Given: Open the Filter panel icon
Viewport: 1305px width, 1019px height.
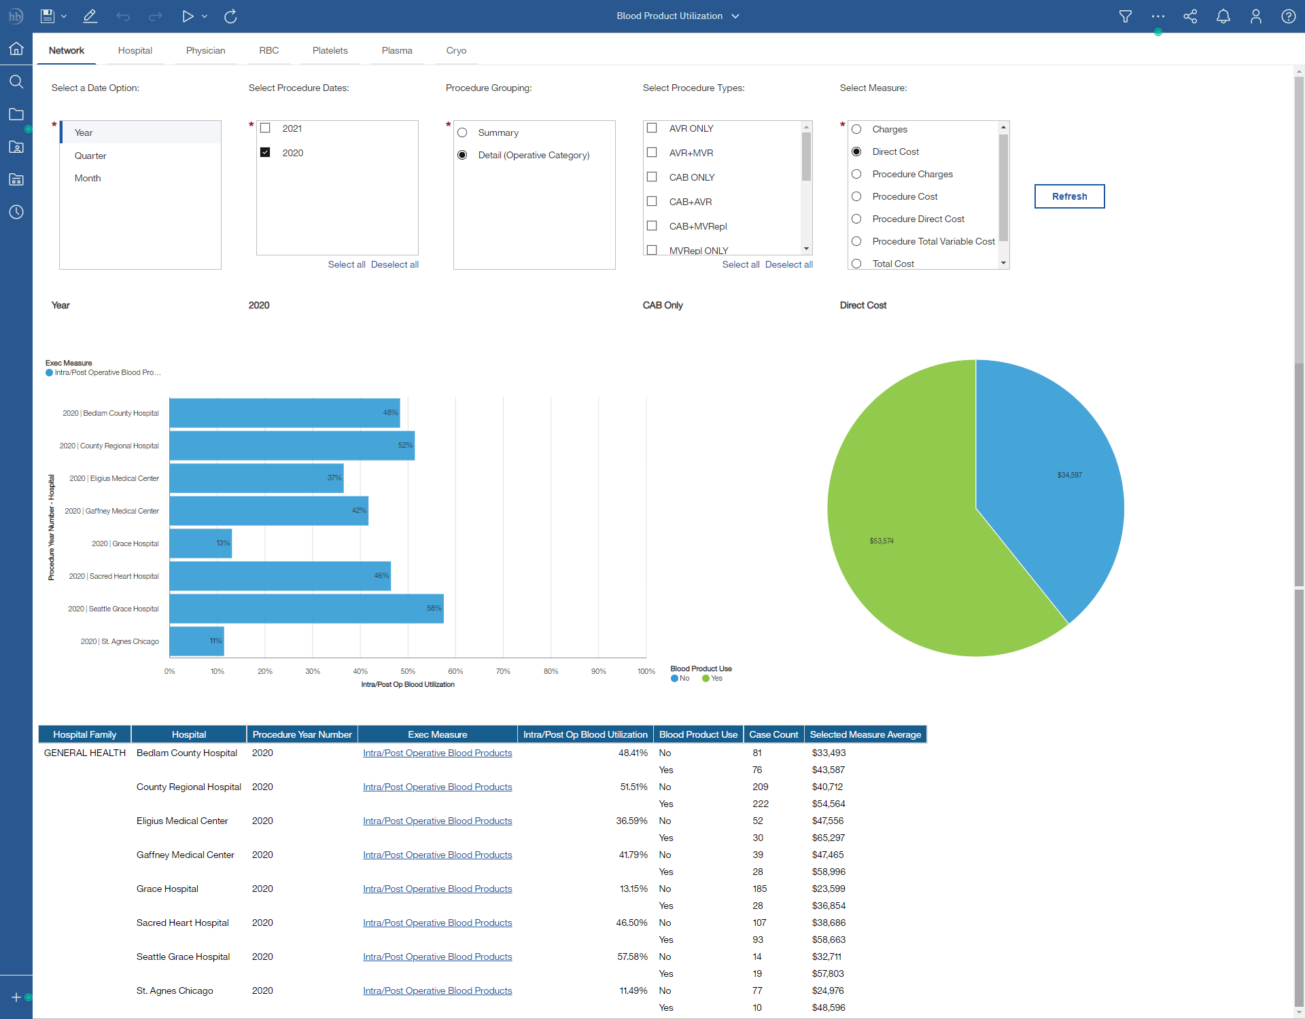Looking at the screenshot, I should [1125, 16].
